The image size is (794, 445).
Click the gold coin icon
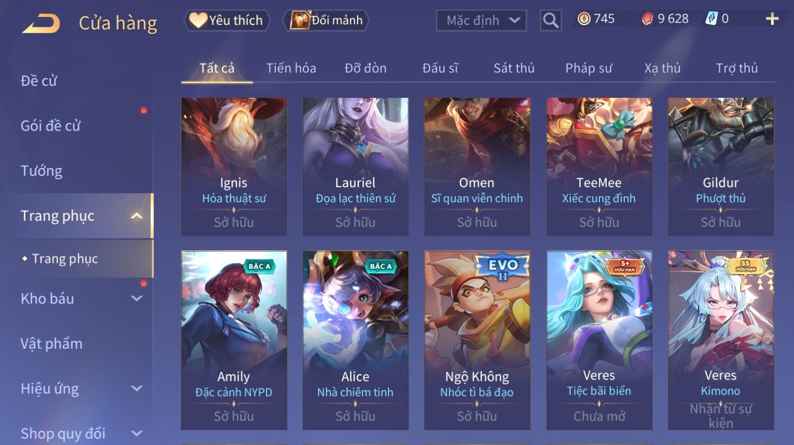(x=583, y=19)
